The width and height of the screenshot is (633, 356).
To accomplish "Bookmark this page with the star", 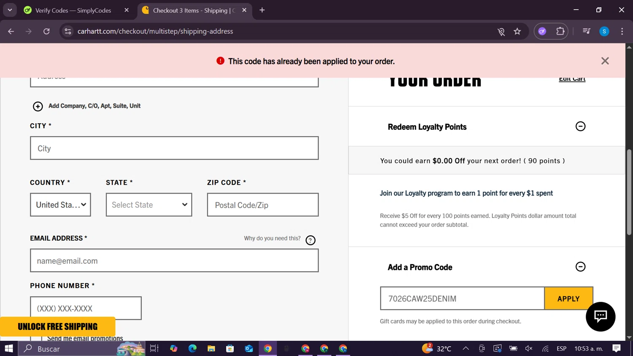I will [x=517, y=31].
